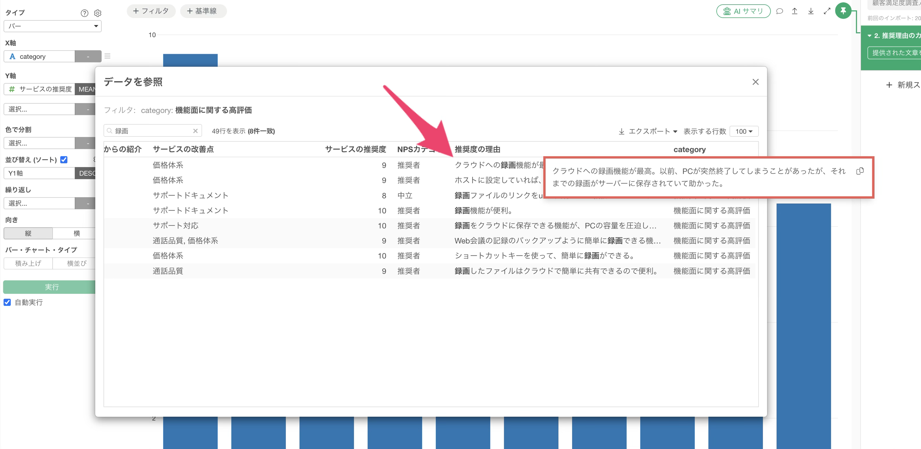Toggle the 自動実行 checkbox

click(7, 302)
